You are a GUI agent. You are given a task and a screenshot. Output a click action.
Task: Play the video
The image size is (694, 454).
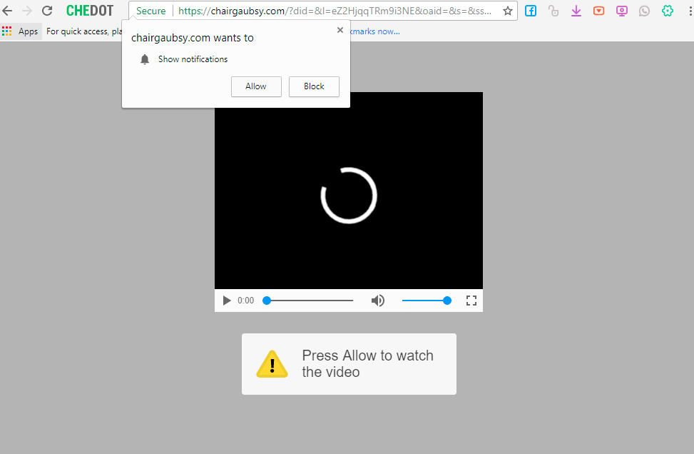point(227,301)
